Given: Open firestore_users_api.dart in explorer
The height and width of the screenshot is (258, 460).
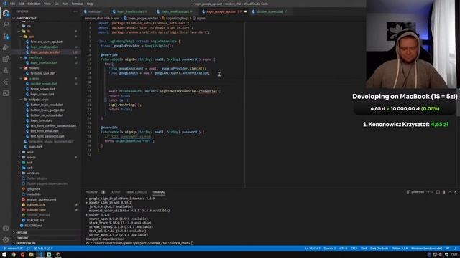Looking at the screenshot, I should 46,42.
